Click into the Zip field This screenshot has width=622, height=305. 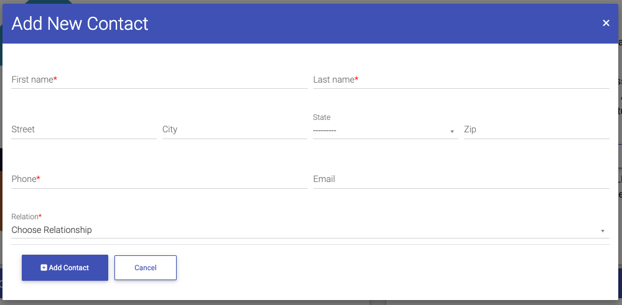pyautogui.click(x=536, y=130)
